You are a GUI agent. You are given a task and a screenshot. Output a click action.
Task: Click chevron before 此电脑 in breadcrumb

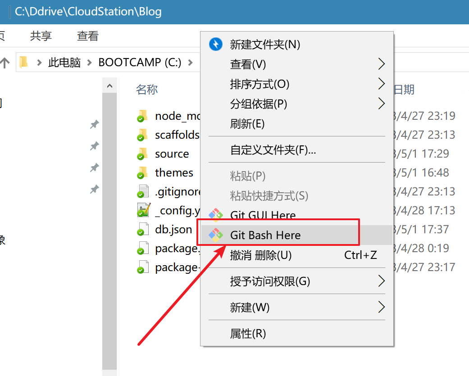coord(39,63)
